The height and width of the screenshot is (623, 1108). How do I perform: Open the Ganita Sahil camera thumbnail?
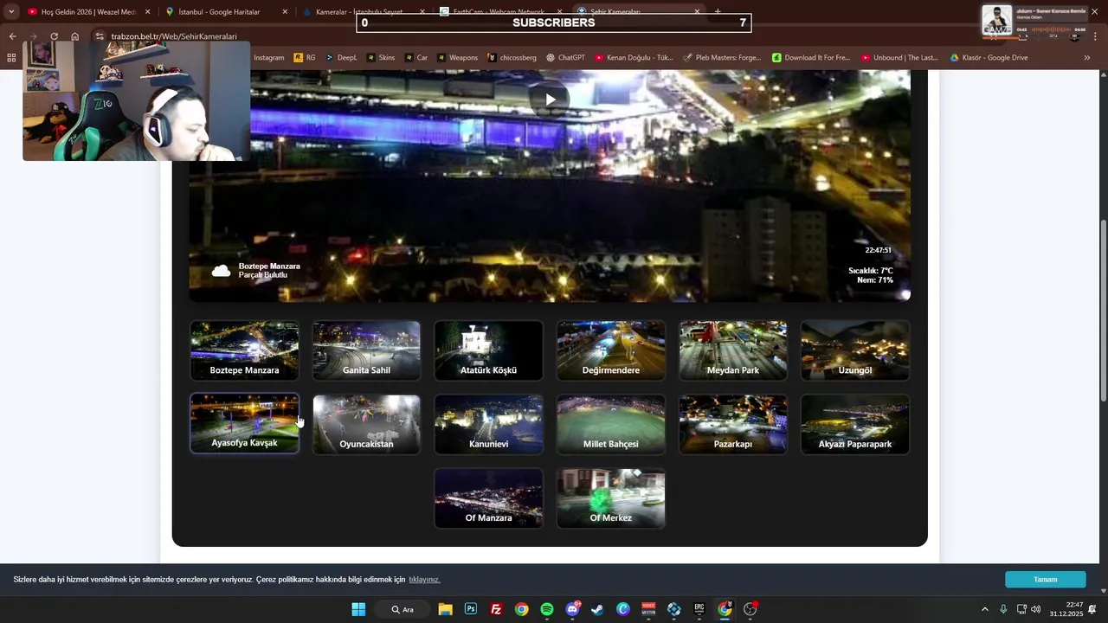[366, 350]
